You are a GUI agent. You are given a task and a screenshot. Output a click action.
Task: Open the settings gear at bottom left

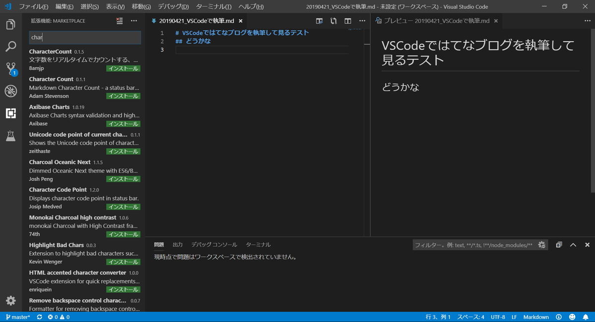tap(11, 301)
